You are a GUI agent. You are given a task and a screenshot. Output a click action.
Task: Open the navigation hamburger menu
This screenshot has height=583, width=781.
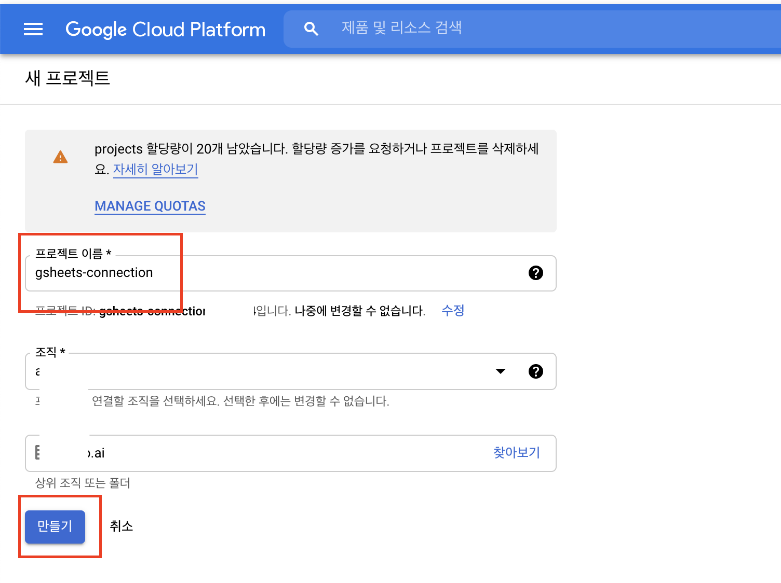pyautogui.click(x=33, y=29)
